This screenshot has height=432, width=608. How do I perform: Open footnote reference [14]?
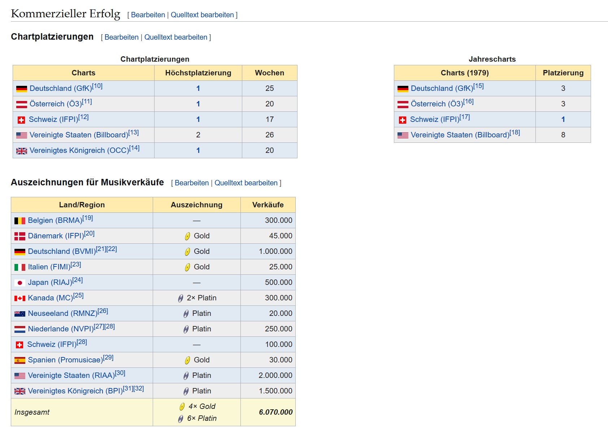click(134, 148)
